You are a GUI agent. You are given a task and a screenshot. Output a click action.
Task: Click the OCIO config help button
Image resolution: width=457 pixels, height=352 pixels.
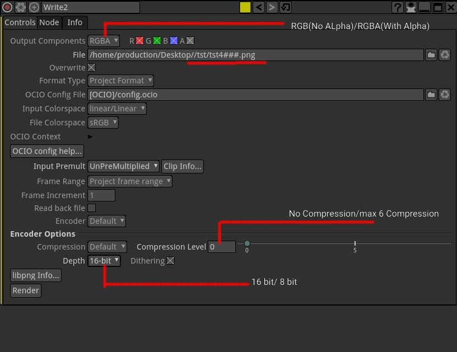pos(47,151)
